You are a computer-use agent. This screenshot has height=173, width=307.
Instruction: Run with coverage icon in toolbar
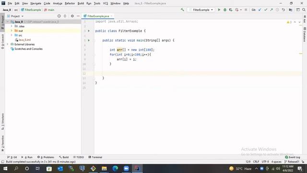pos(231,10)
